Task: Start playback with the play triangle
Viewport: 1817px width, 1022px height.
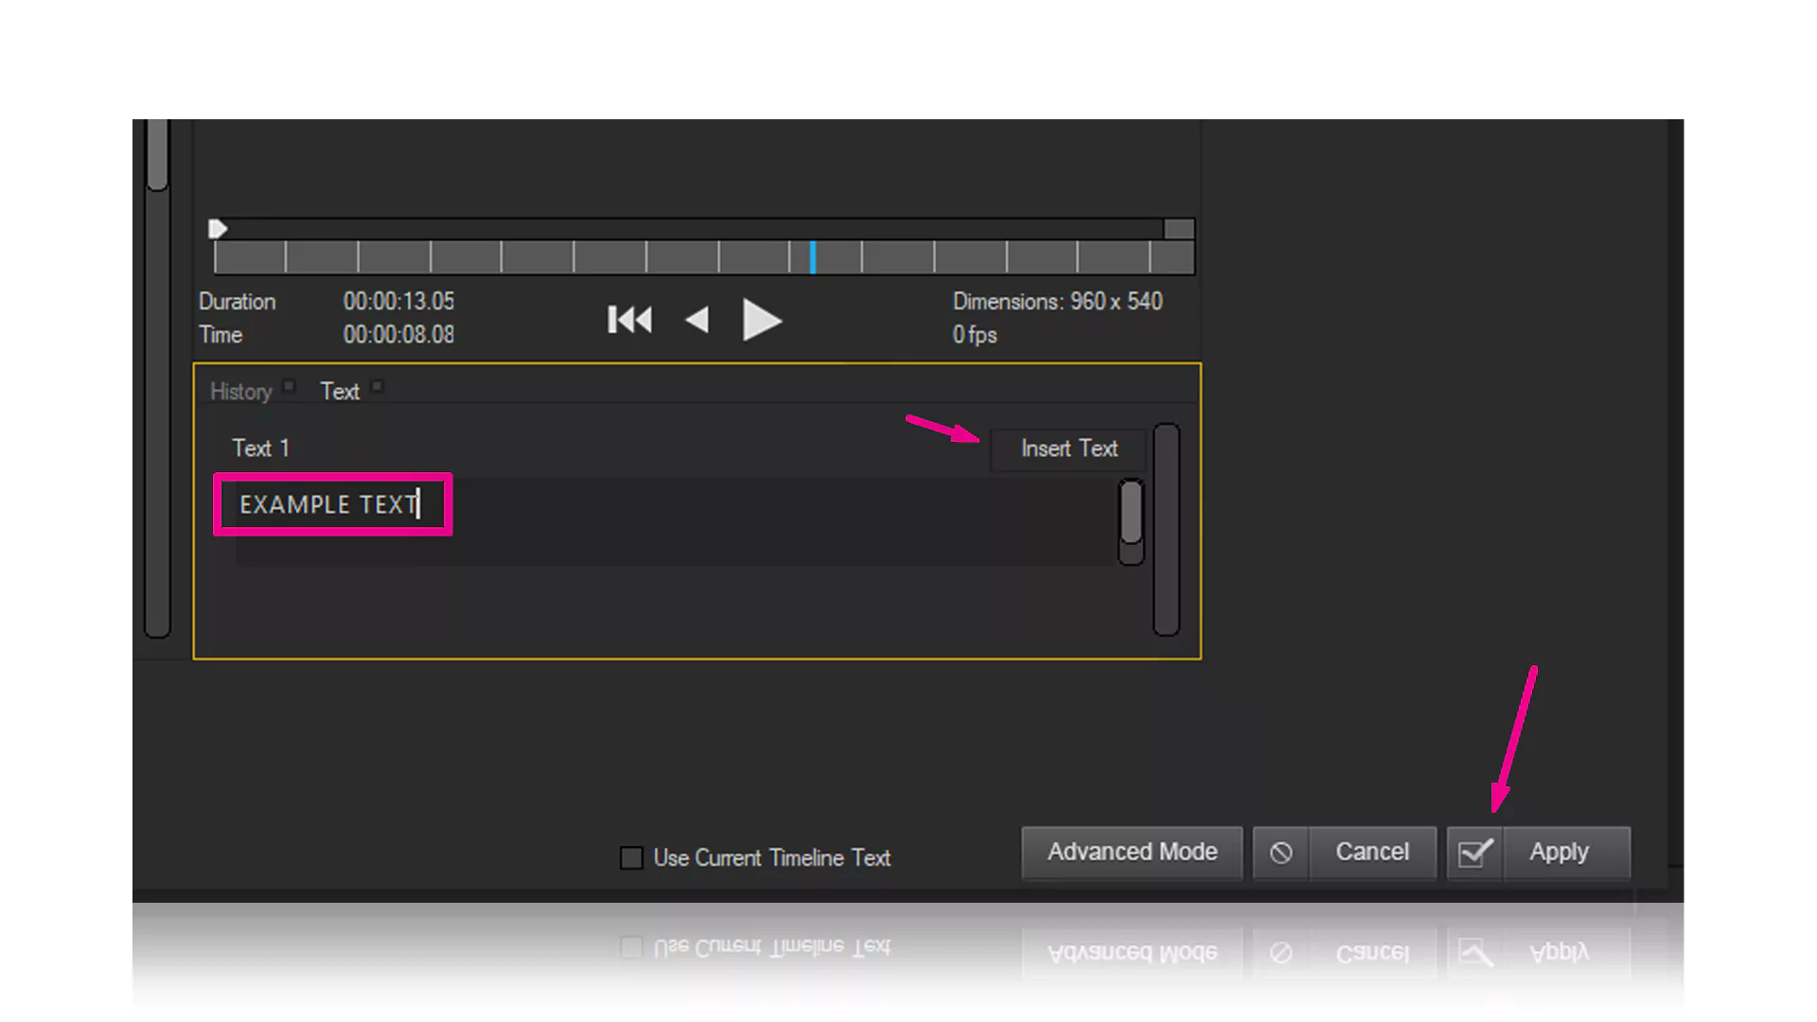Action: (x=762, y=320)
